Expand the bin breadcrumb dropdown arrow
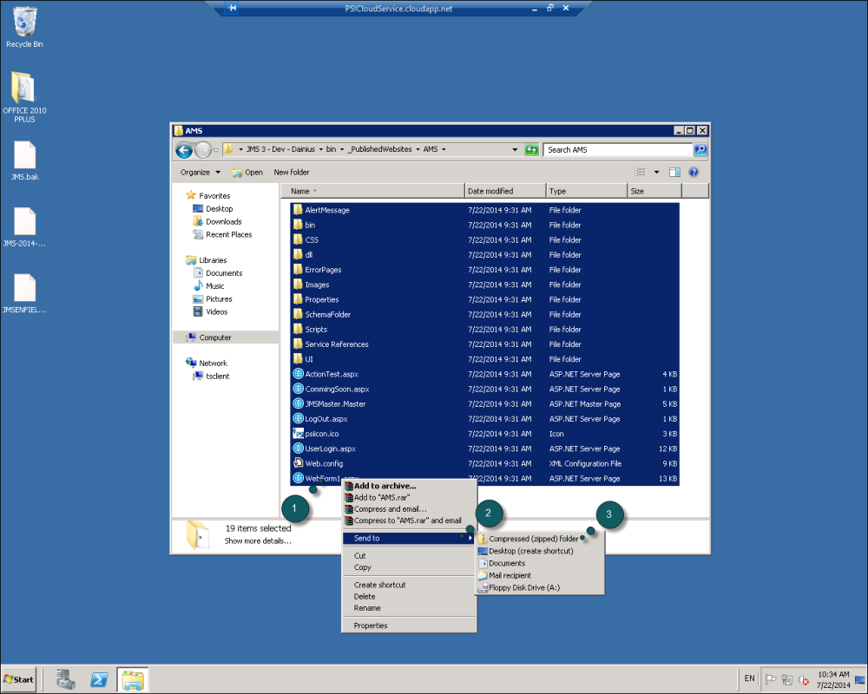Image resolution: width=868 pixels, height=694 pixels. tap(341, 149)
